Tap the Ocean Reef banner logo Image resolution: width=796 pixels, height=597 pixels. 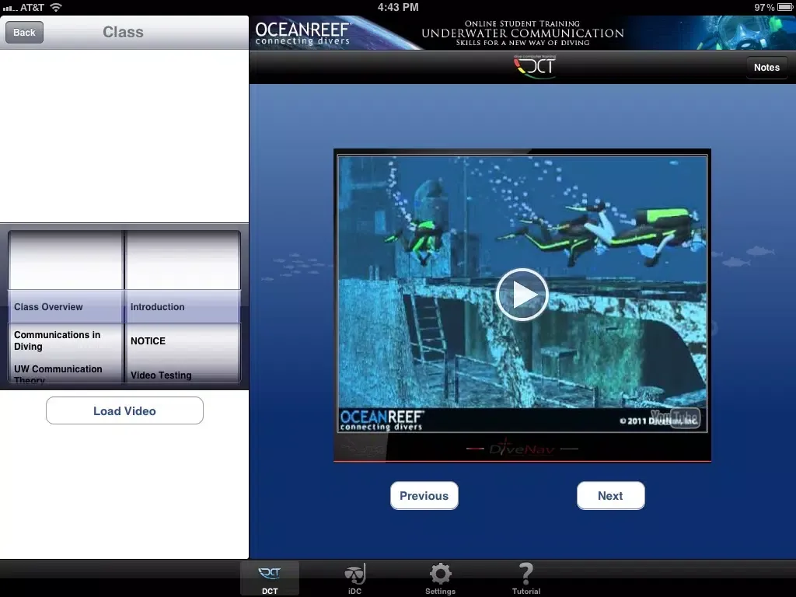pyautogui.click(x=302, y=33)
